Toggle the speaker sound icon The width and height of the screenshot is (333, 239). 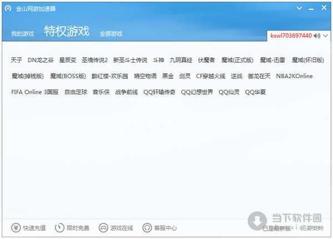pyautogui.click(x=317, y=35)
